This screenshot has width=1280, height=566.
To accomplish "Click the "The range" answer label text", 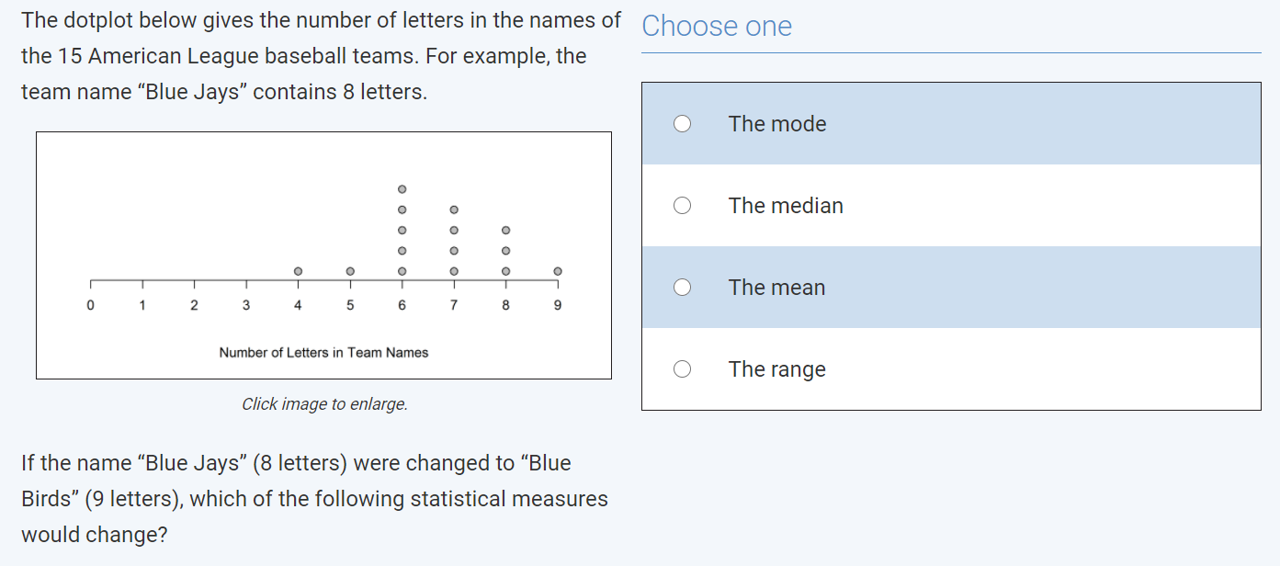I will [x=776, y=369].
